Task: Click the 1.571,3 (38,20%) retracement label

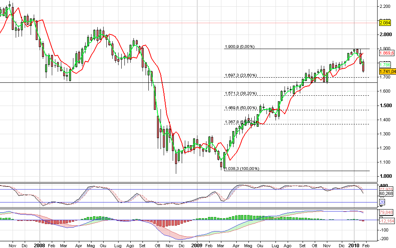Action: pos(241,94)
